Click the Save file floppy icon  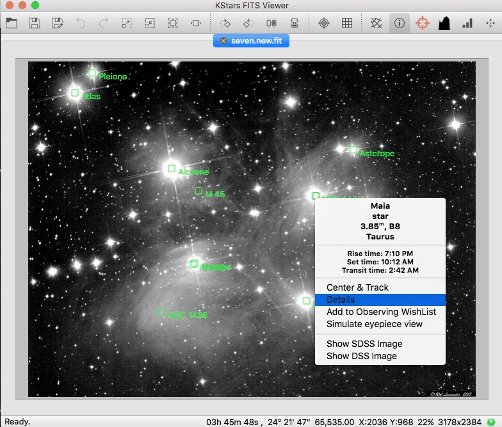point(35,24)
